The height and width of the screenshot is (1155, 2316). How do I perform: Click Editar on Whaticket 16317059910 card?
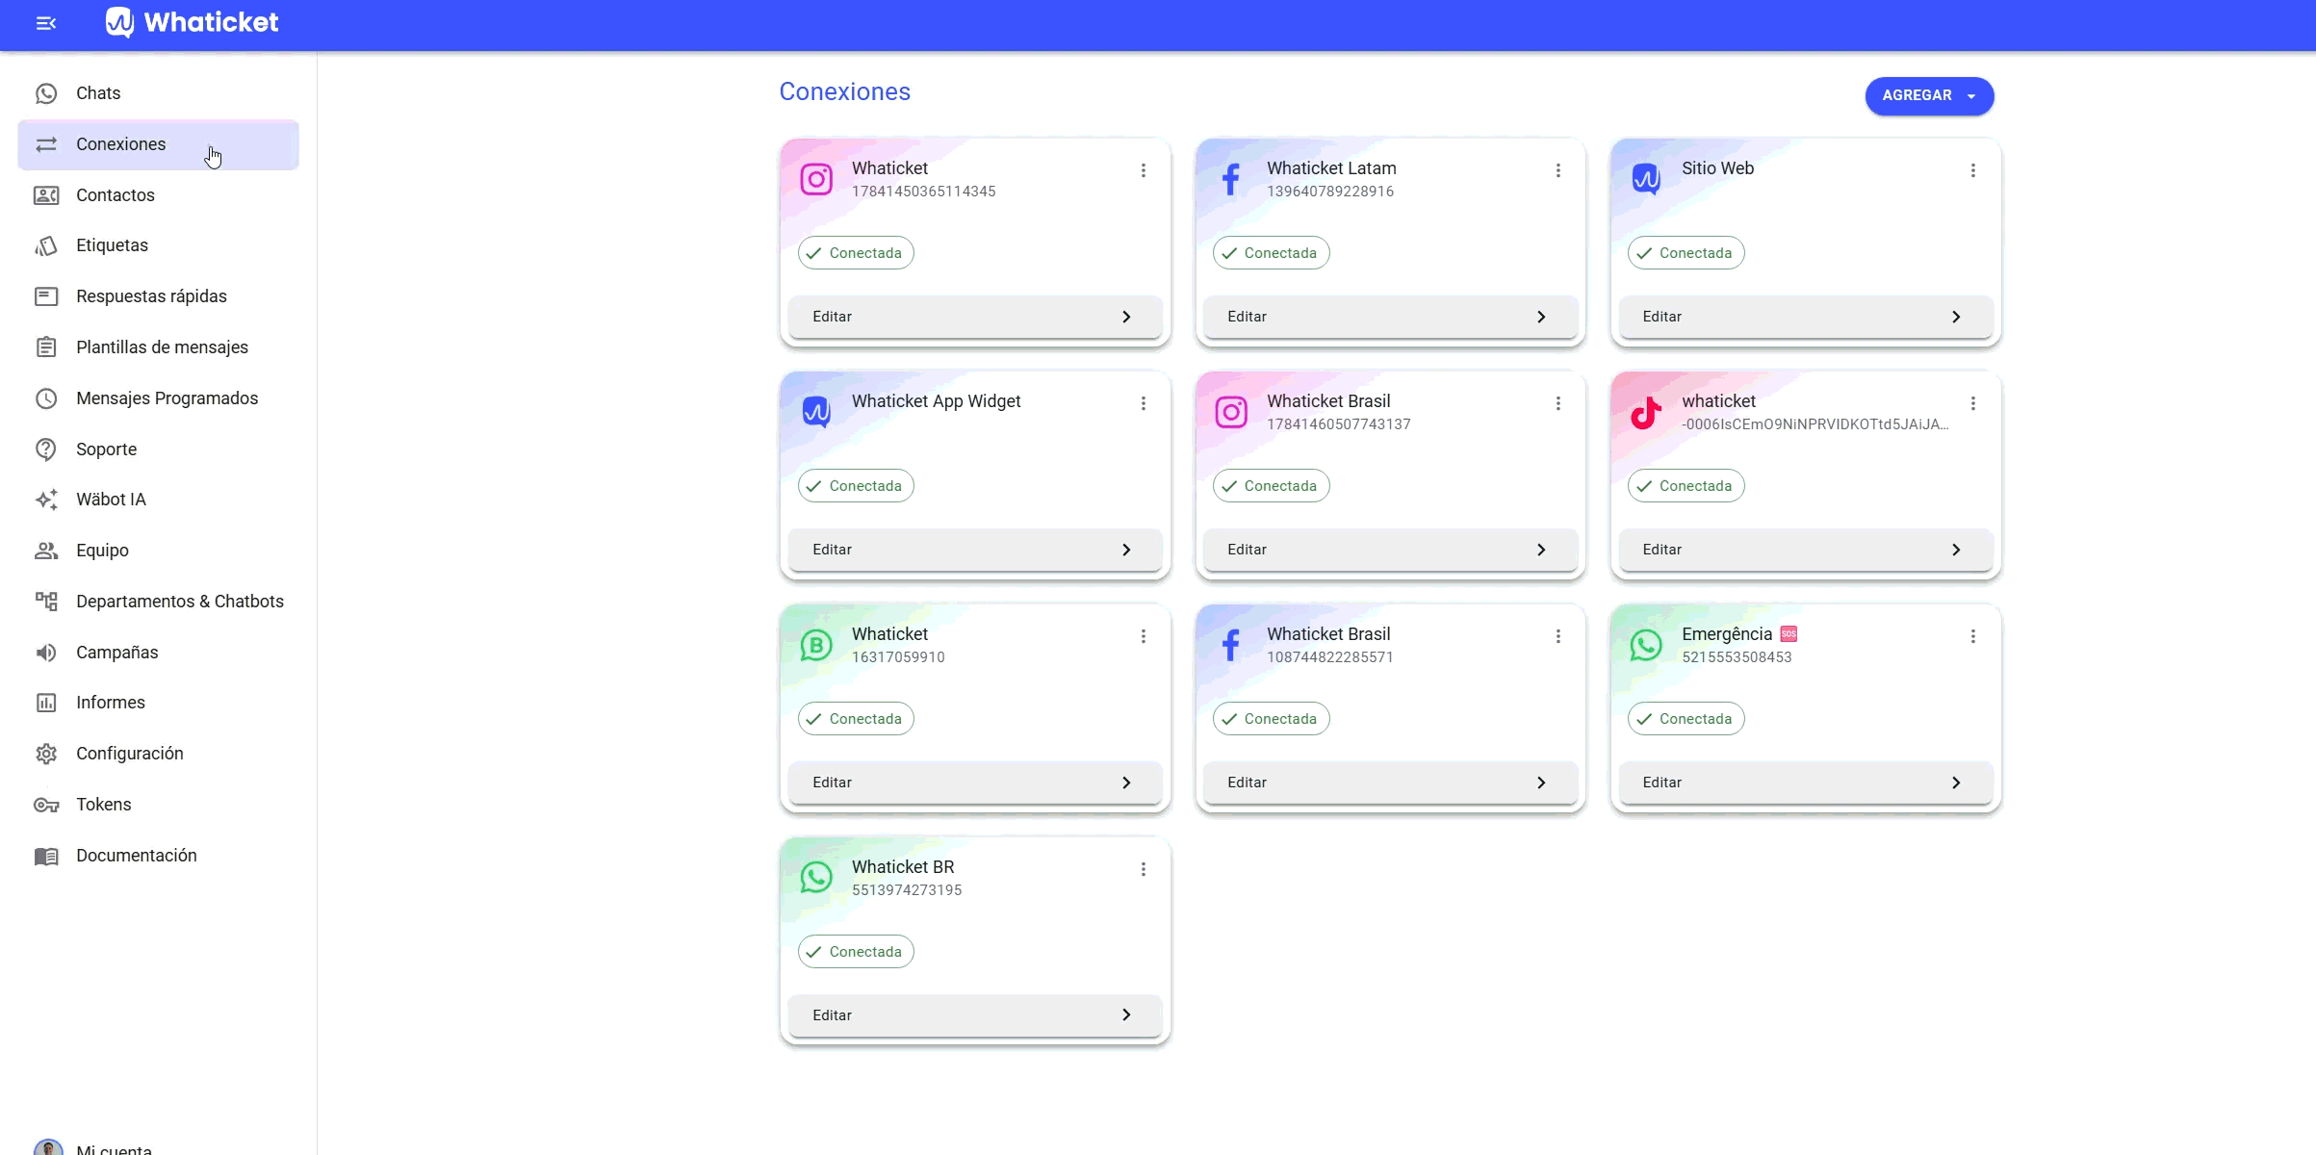[975, 783]
